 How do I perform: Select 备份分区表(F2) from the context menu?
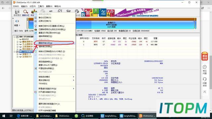[x=45, y=18]
